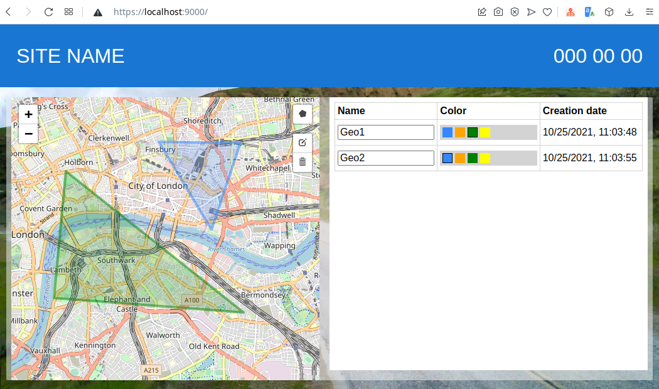Select the green color swatch for Geo1
This screenshot has height=389, width=659.
click(x=472, y=132)
